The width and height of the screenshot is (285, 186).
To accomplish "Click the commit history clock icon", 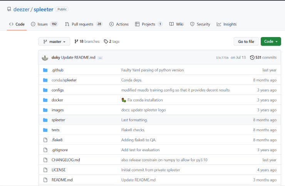I will click(252, 57).
